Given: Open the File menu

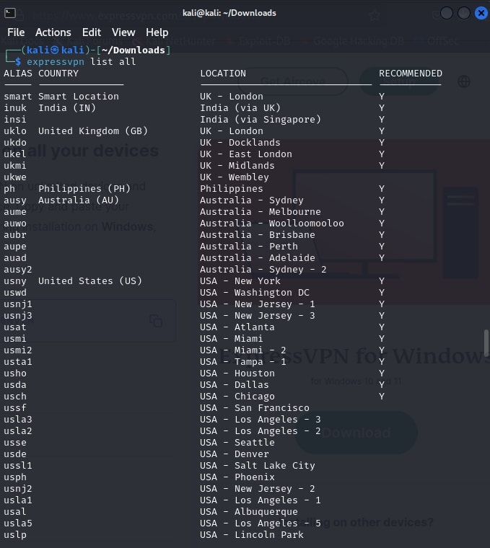Looking at the screenshot, I should coord(16,32).
